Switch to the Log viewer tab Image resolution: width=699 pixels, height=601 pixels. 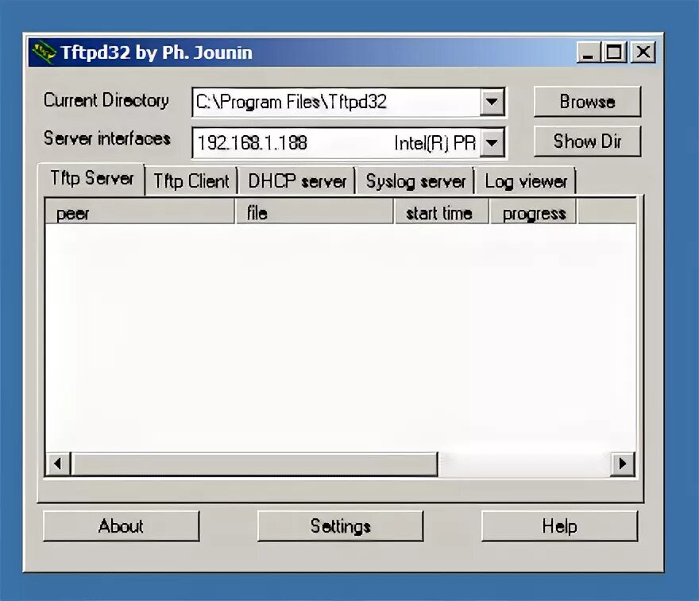526,181
